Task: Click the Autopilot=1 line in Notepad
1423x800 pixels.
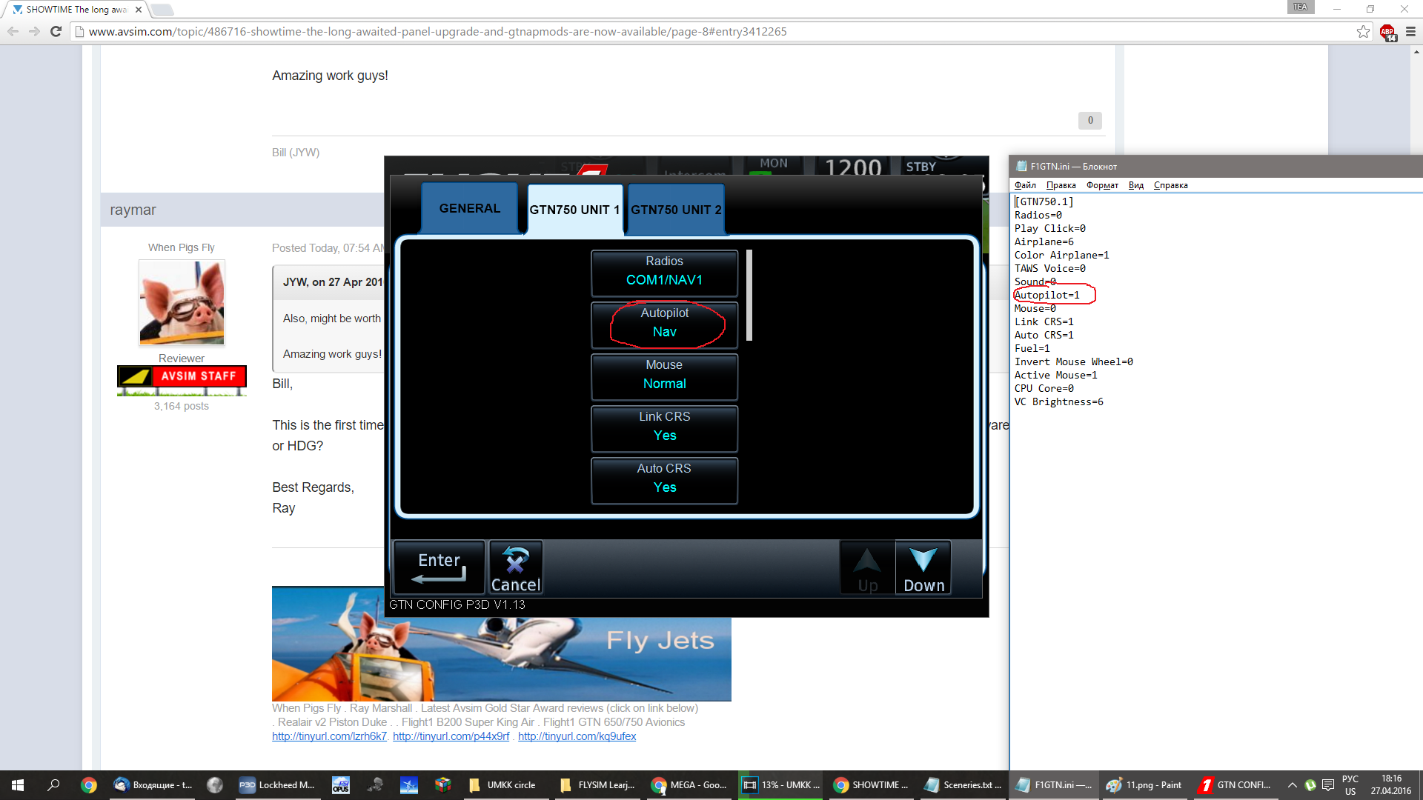Action: 1046,295
